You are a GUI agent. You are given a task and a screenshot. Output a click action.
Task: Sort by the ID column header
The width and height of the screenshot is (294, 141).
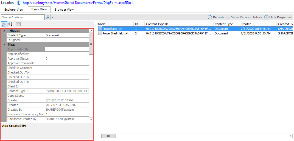pyautogui.click(x=139, y=24)
